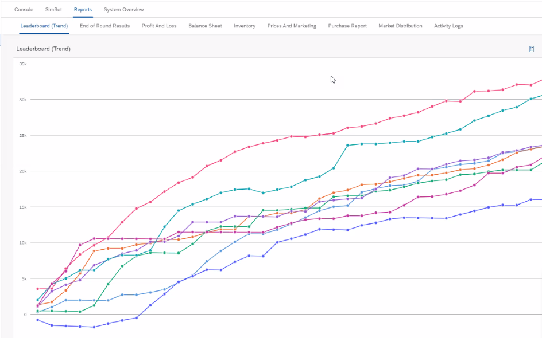View the Purchase Report tab
This screenshot has height=338, width=542.
click(x=347, y=26)
